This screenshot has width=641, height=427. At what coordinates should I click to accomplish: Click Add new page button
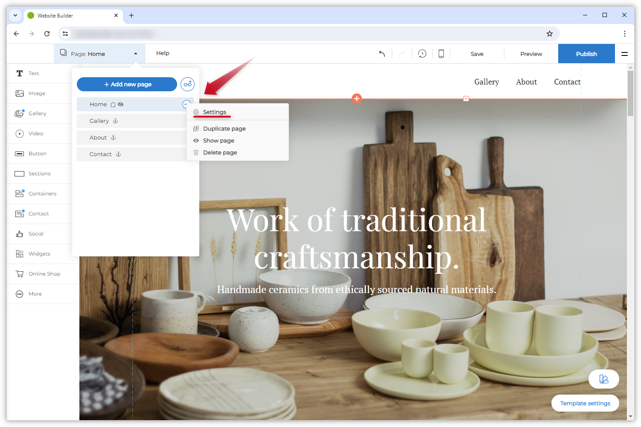point(127,84)
